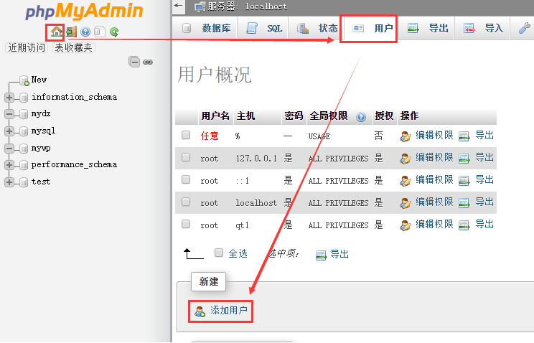Tick the checkbox for root localhost row

(186, 202)
